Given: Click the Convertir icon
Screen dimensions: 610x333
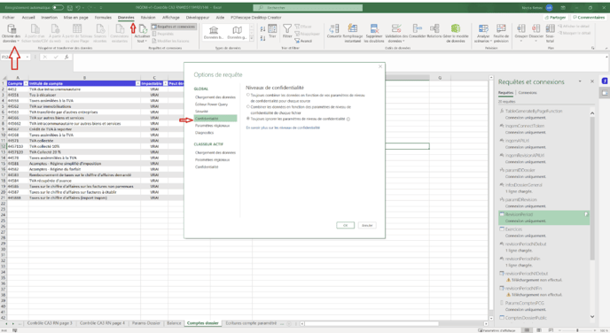Looking at the screenshot, I should [333, 28].
